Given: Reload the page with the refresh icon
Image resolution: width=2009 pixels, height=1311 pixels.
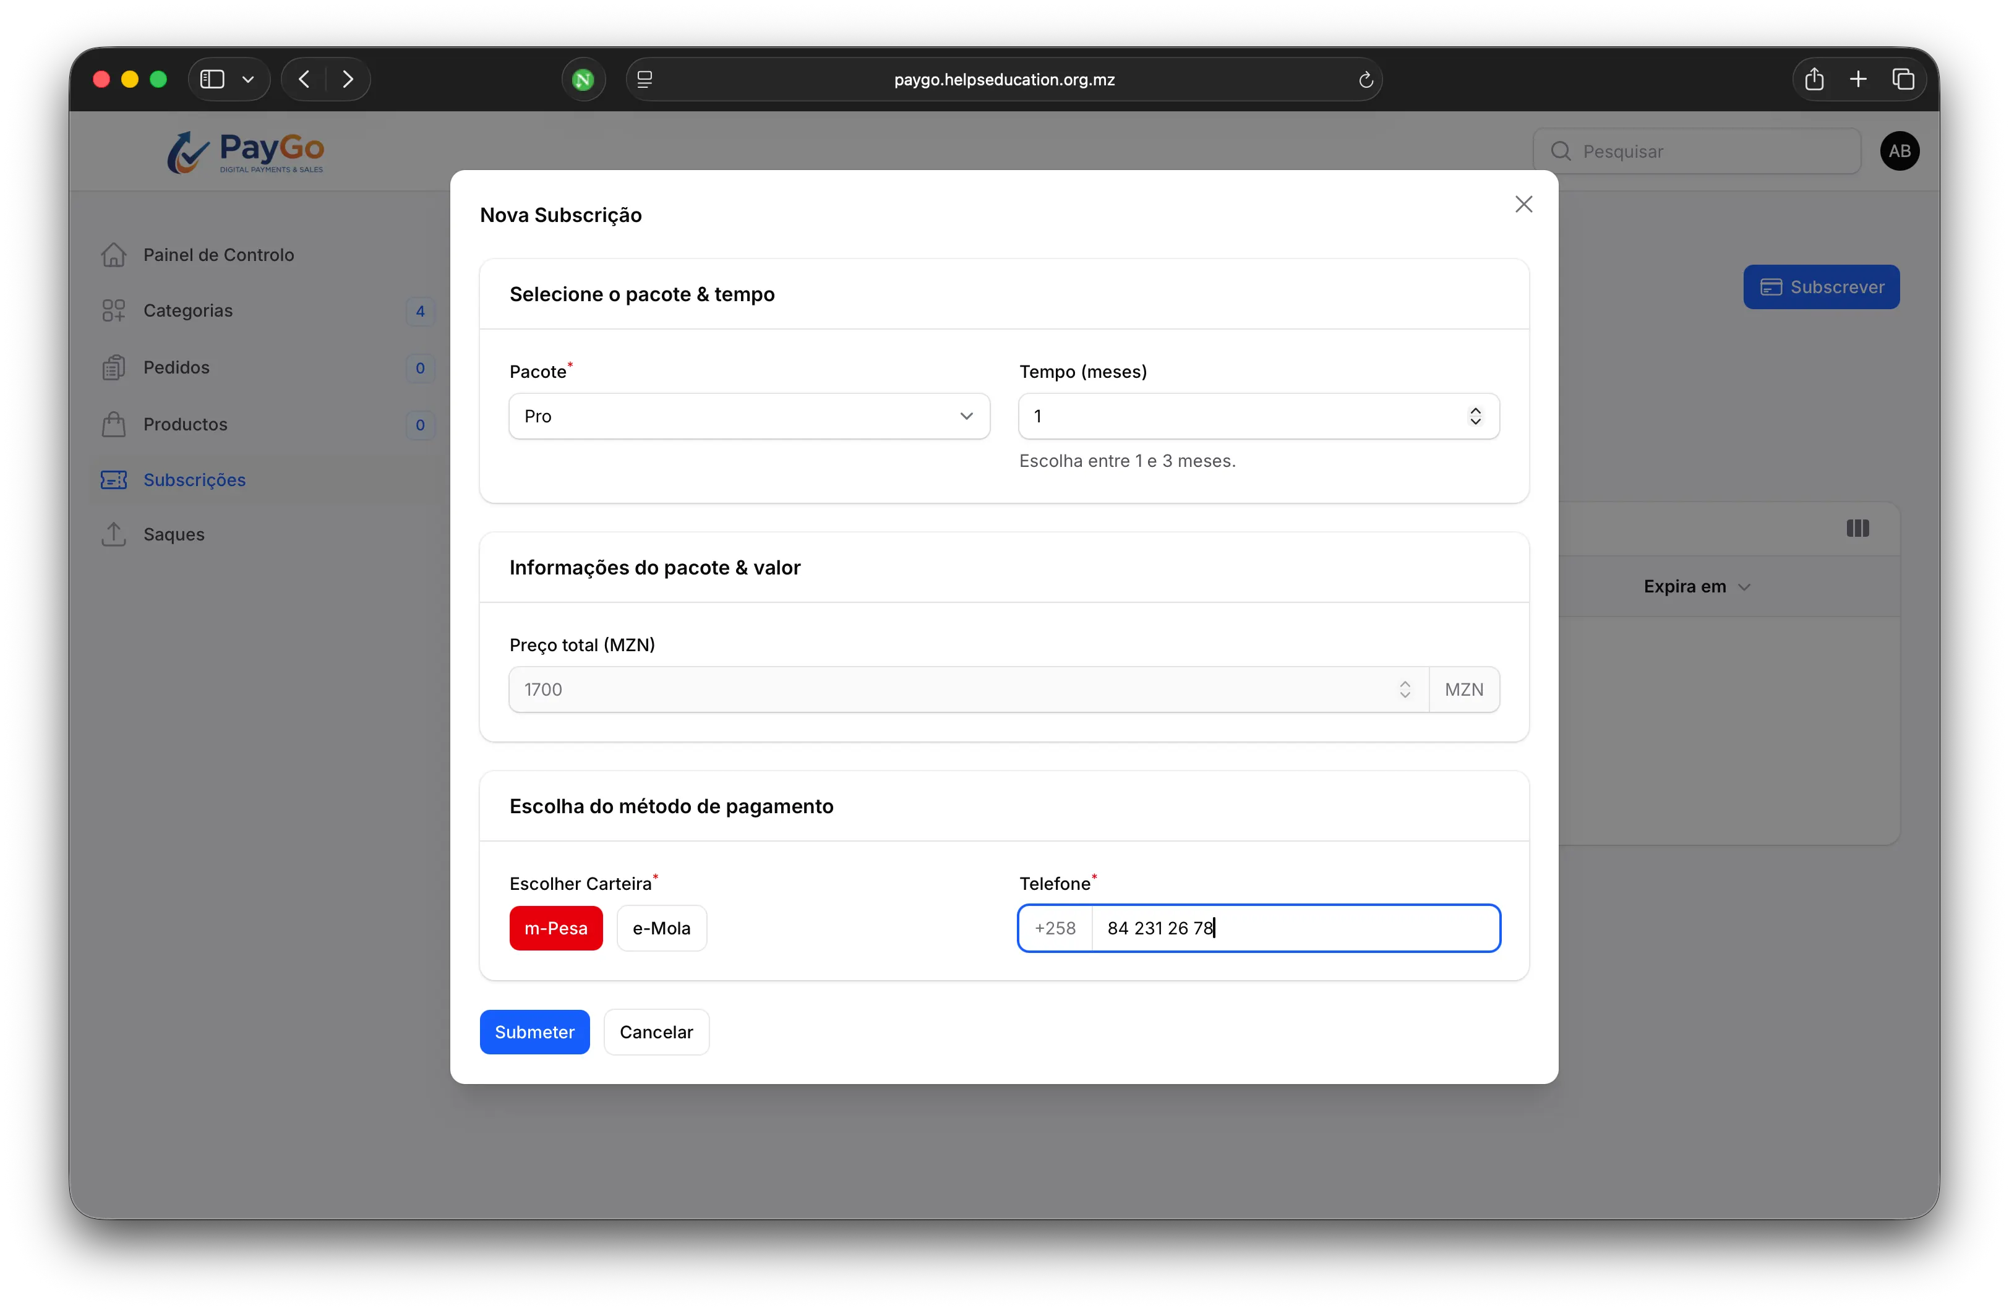Looking at the screenshot, I should tap(1365, 80).
